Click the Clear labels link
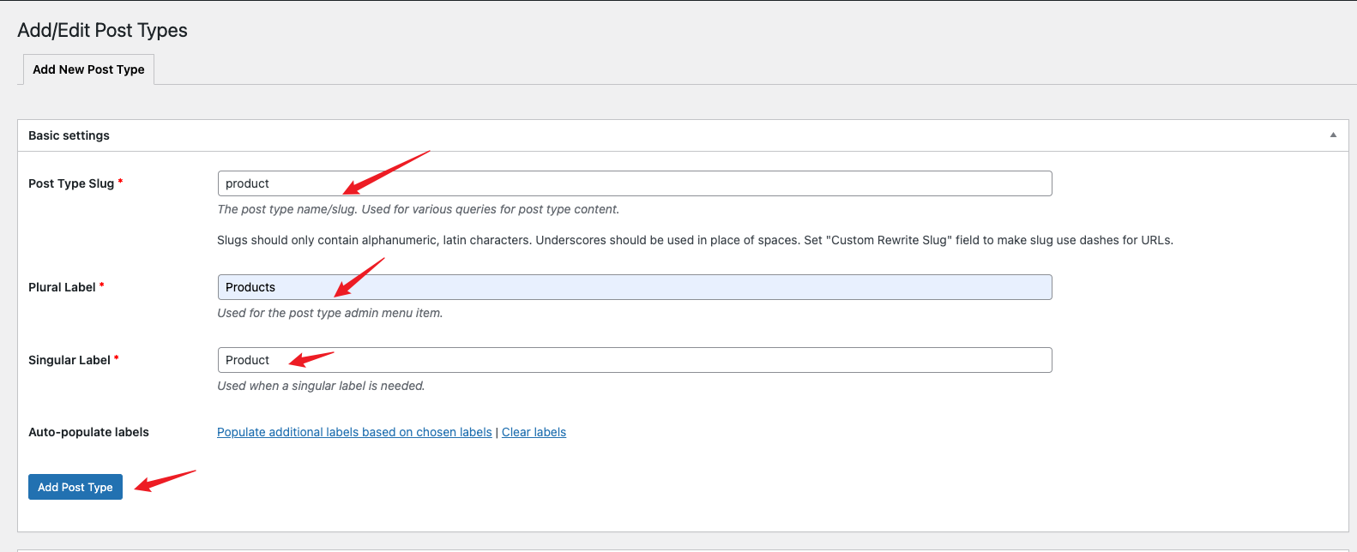 pyautogui.click(x=534, y=432)
